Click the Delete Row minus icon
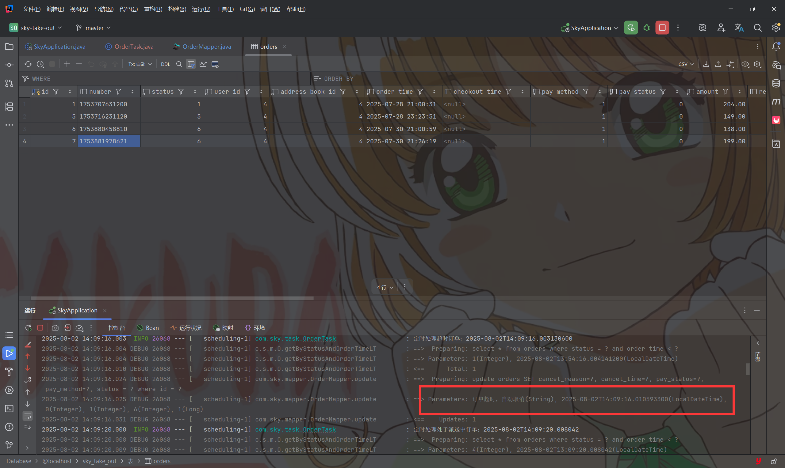 [79, 64]
